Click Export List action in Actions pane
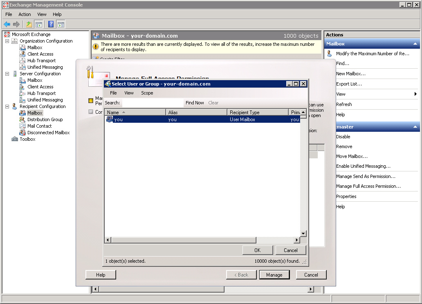This screenshot has width=422, height=304. tap(349, 84)
